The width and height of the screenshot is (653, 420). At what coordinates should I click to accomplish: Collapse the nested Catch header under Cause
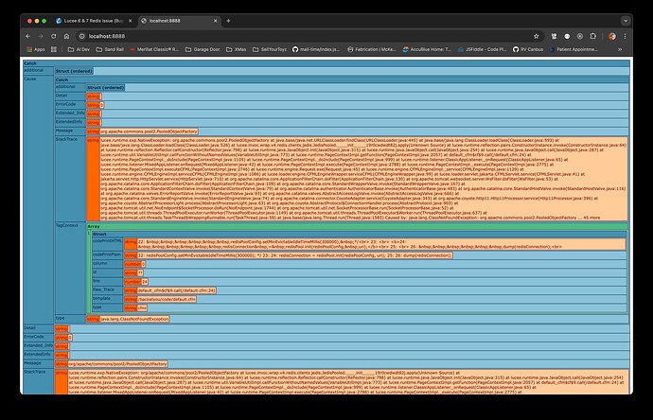(x=342, y=79)
